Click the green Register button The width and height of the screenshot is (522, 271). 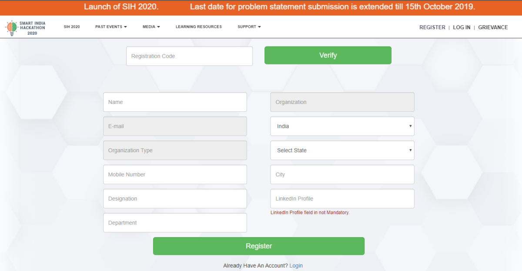pyautogui.click(x=259, y=246)
